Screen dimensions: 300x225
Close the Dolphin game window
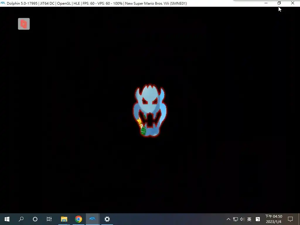click(293, 3)
